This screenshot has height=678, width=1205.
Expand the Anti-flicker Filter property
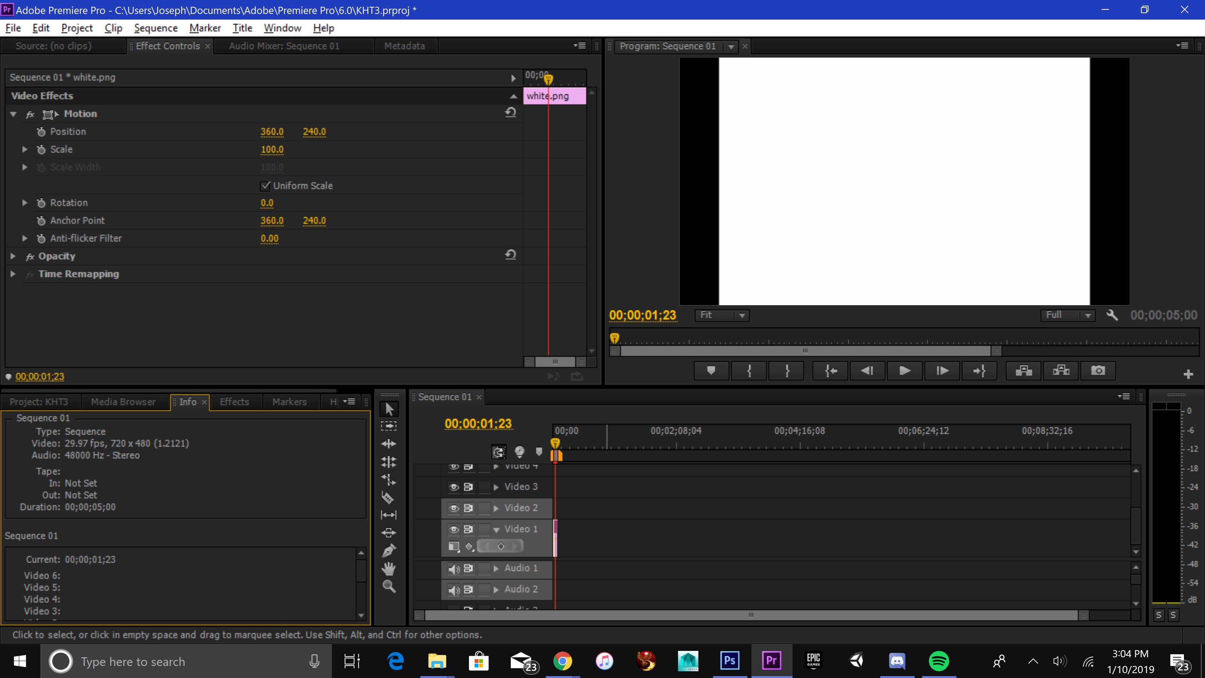click(24, 238)
